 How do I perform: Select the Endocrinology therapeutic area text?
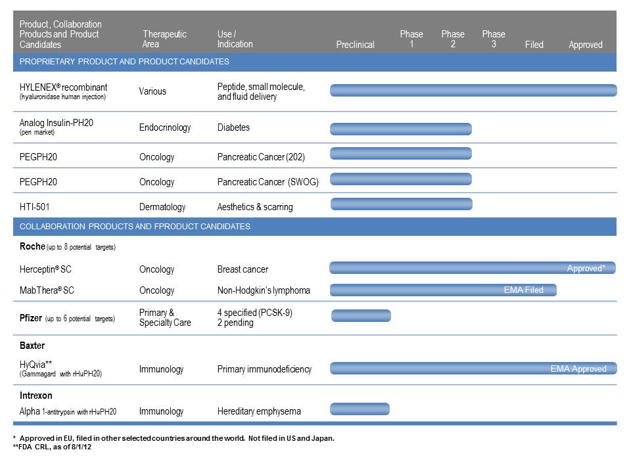click(x=164, y=127)
